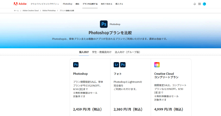
Task: Go to ホーム in the breadcrumb
Action: pyautogui.click(x=16, y=10)
